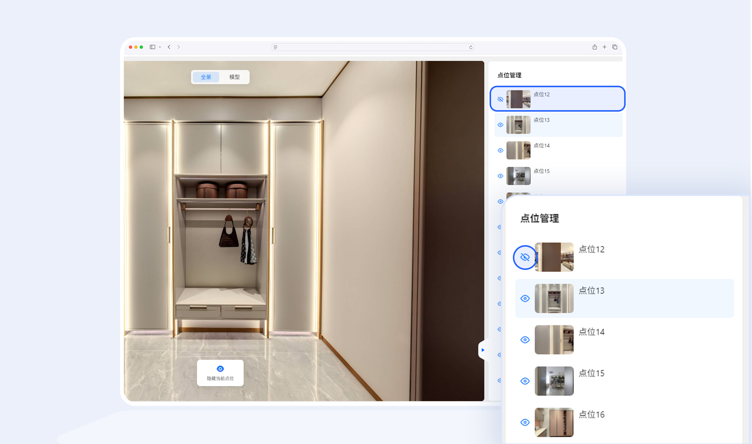Open 点位12 thumbnail in the browser panel
The height and width of the screenshot is (444, 752).
pyautogui.click(x=519, y=99)
